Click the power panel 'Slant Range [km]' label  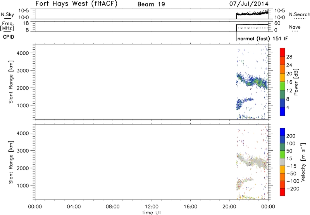pyautogui.click(x=11, y=82)
